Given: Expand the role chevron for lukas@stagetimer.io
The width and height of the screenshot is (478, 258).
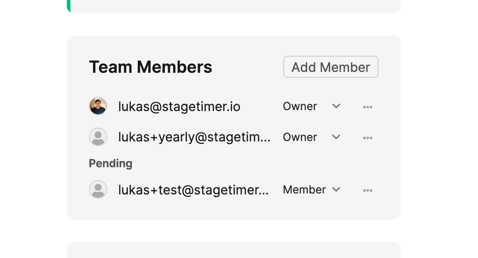Looking at the screenshot, I should point(336,106).
